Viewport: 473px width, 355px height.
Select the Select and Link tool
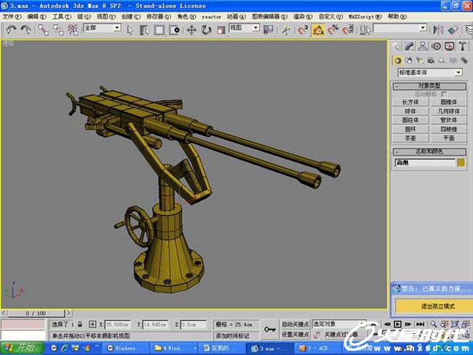click(43, 30)
